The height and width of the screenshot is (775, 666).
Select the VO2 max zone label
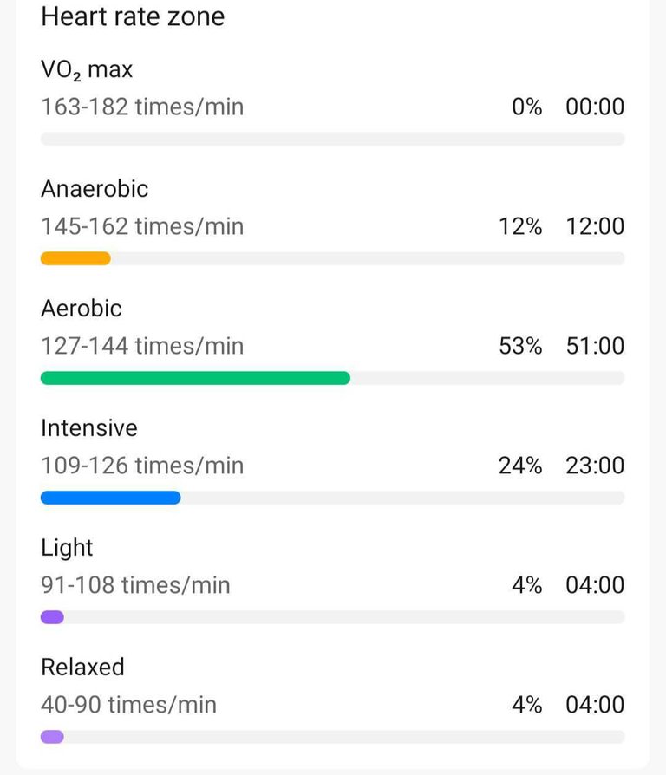click(87, 69)
